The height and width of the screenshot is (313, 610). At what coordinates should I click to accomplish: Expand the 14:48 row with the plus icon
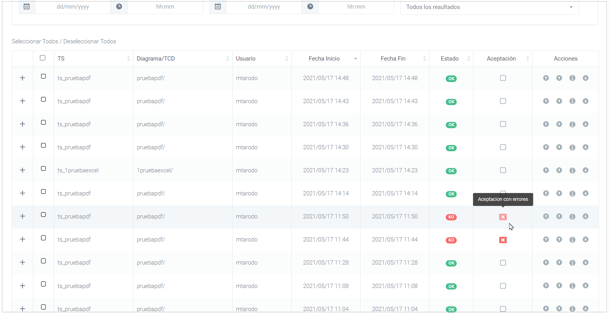tap(23, 78)
